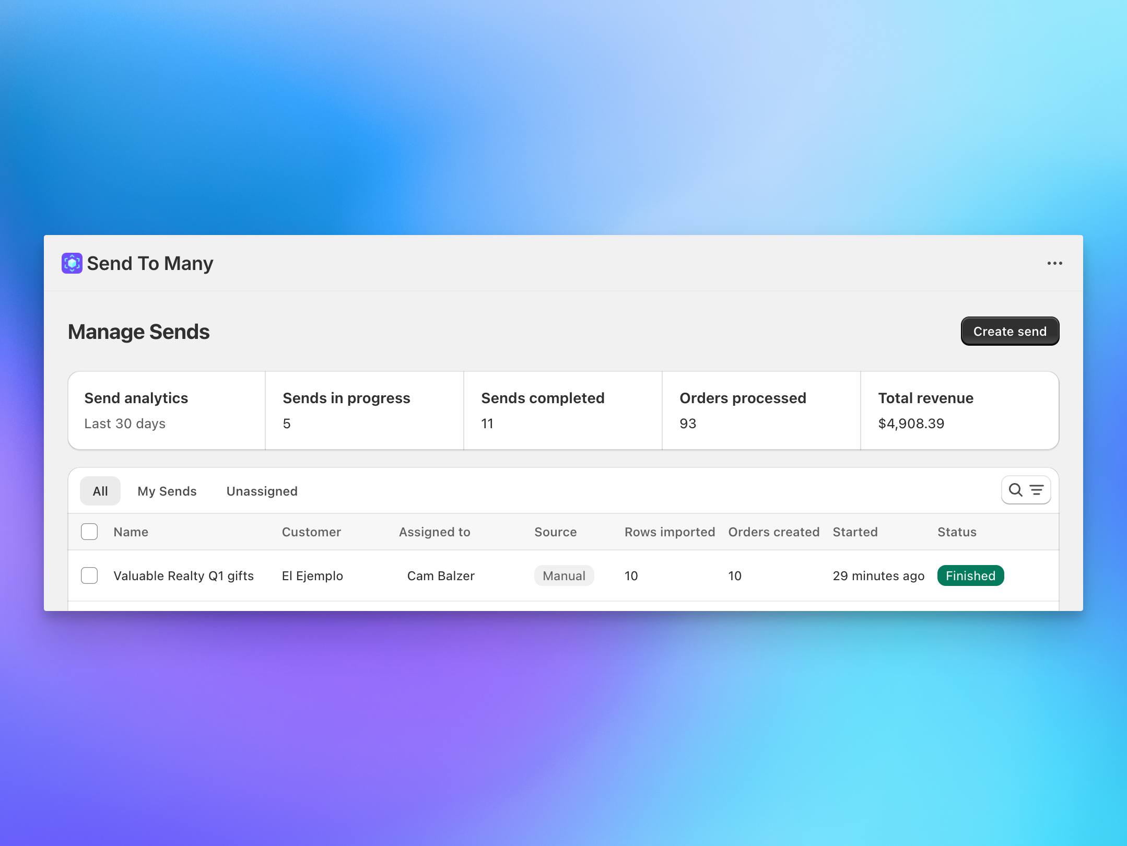This screenshot has height=846, width=1127.
Task: Select all sends via header checkbox
Action: pyautogui.click(x=89, y=532)
